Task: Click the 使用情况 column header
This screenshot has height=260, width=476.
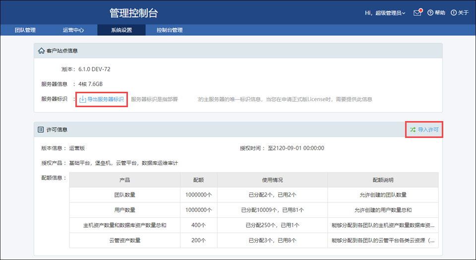Action: (272, 180)
